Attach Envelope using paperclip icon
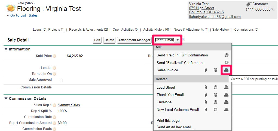Viewport: 278px width, 131px height. (x=206, y=102)
